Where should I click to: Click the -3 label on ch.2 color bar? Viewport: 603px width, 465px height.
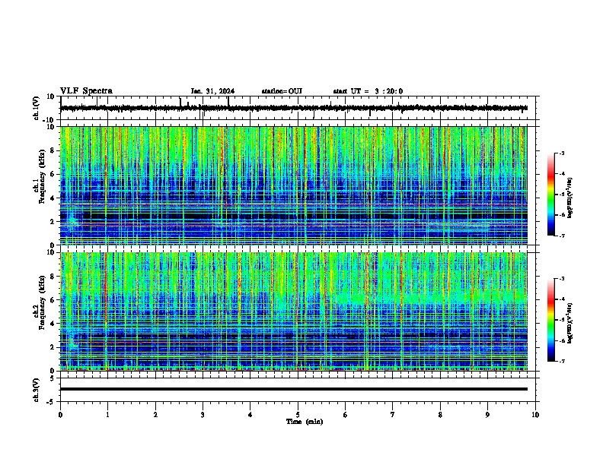point(562,279)
